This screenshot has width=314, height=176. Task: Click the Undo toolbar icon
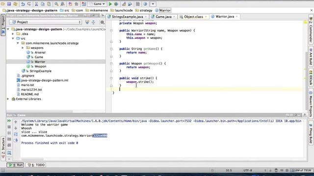[23, 4]
